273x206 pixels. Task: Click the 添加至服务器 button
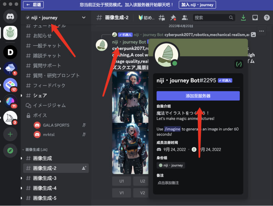coord(198,96)
